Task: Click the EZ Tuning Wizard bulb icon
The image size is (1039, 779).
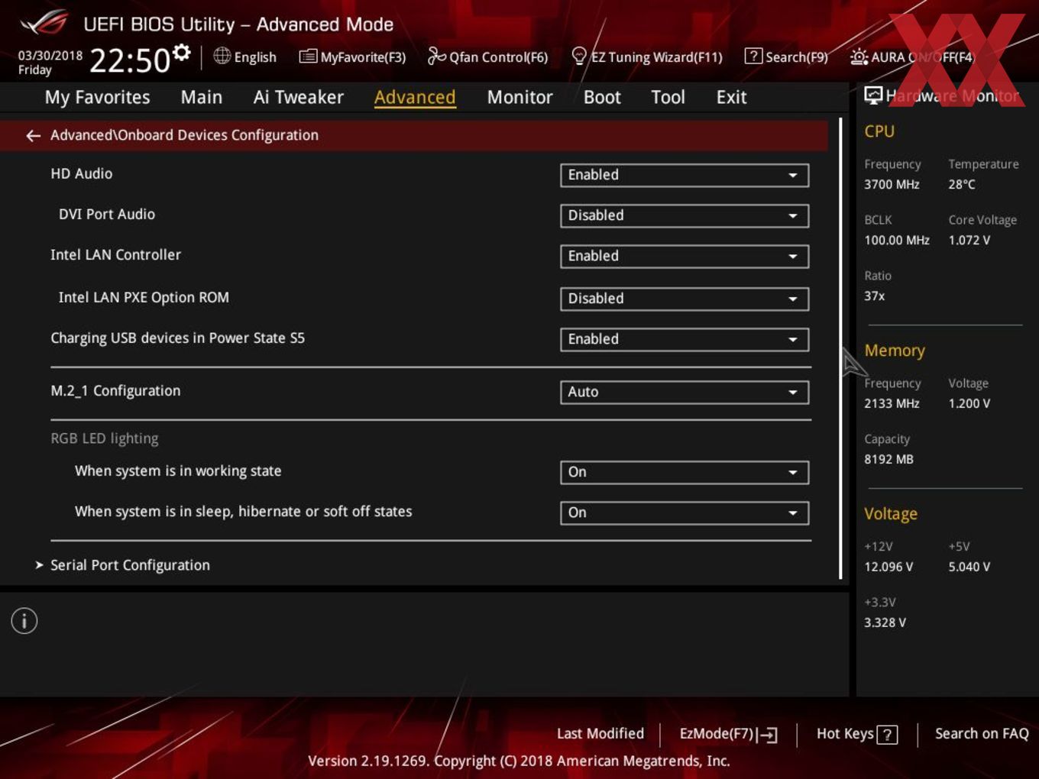Action: pos(579,57)
